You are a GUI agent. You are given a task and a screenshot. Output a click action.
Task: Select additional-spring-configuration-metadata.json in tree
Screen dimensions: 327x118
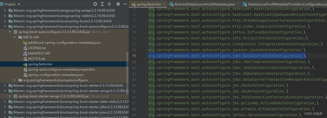64,42
